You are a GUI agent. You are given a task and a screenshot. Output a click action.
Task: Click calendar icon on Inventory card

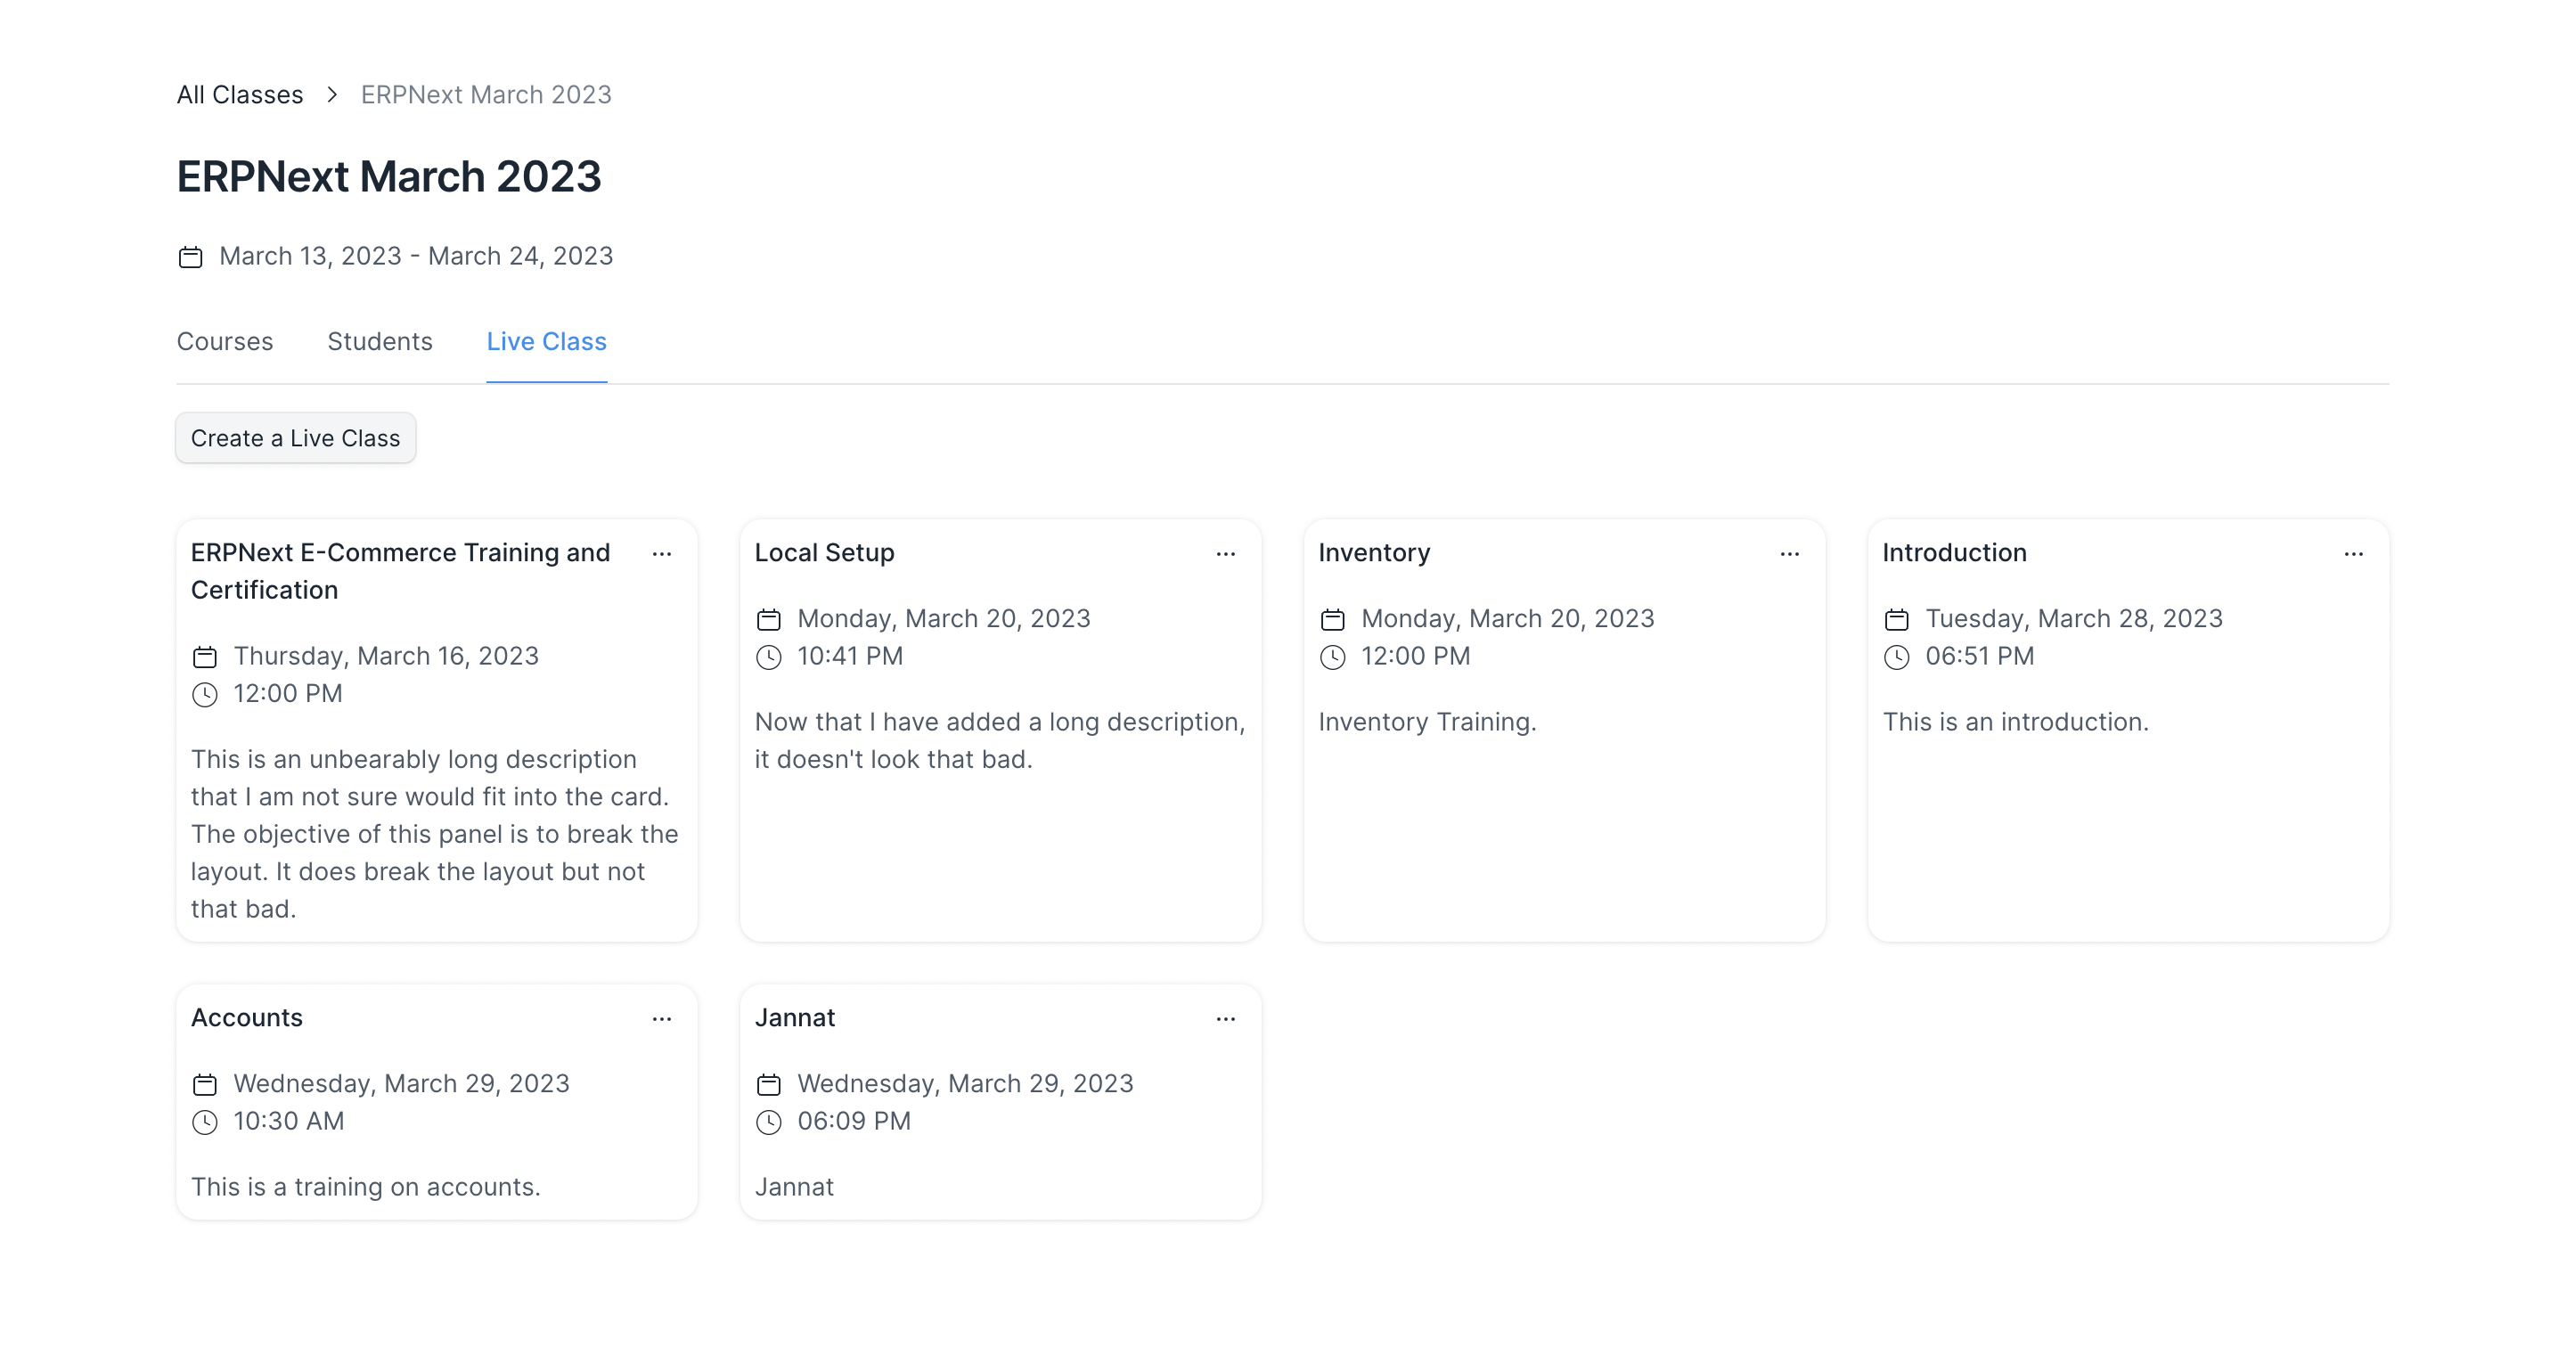(x=1332, y=620)
